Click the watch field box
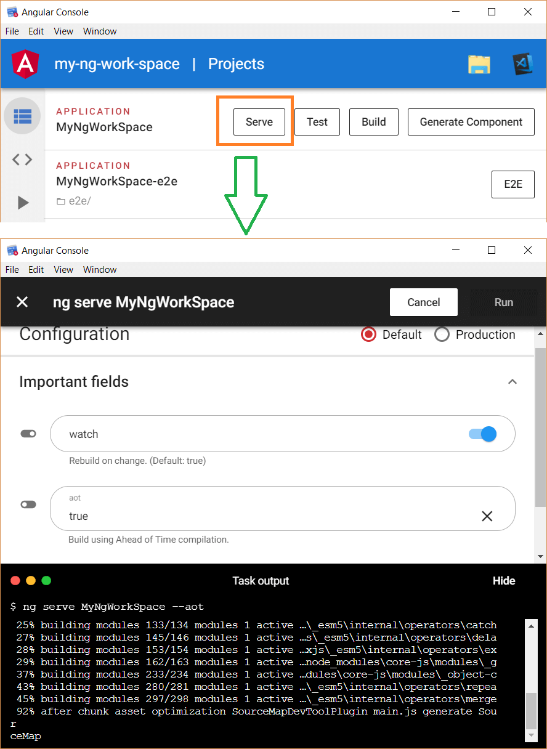This screenshot has width=547, height=749. point(283,434)
